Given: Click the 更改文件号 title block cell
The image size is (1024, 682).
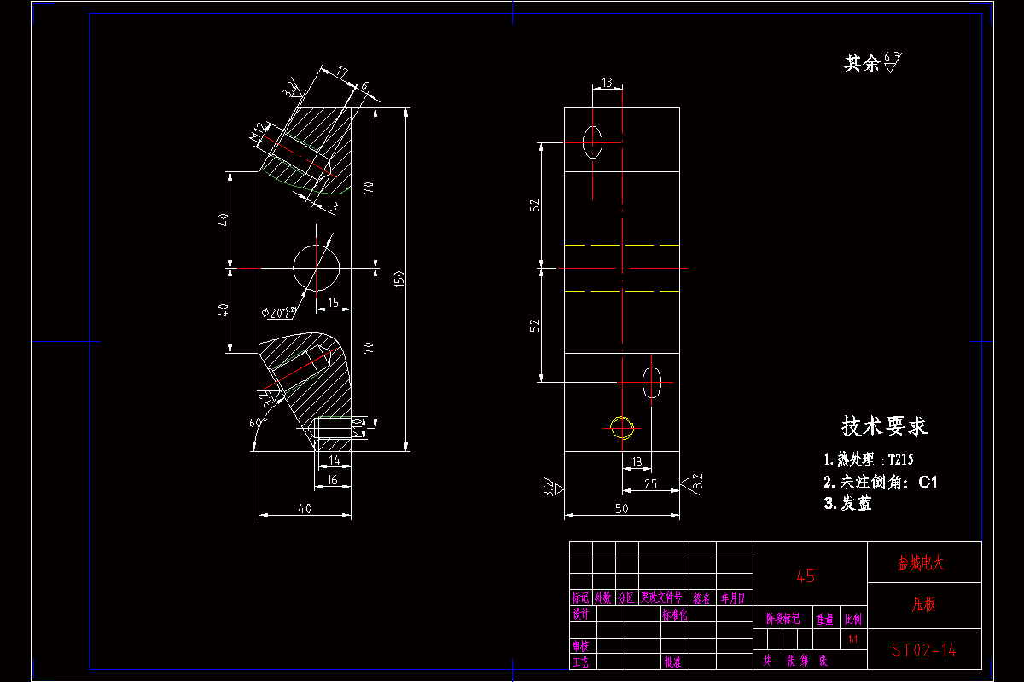Looking at the screenshot, I should pyautogui.click(x=663, y=598).
